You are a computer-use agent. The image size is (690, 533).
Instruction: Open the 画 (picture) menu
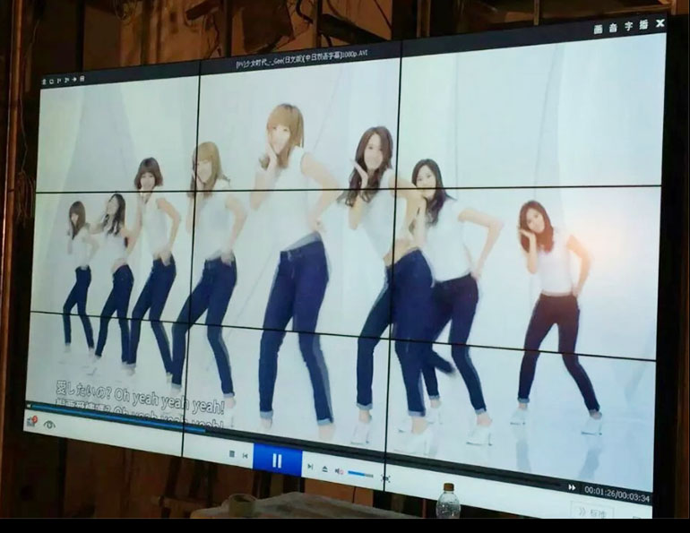[x=598, y=30]
